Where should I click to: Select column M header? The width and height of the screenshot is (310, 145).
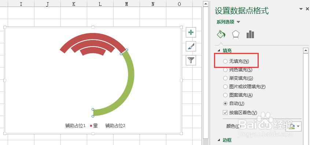pos(126,4)
